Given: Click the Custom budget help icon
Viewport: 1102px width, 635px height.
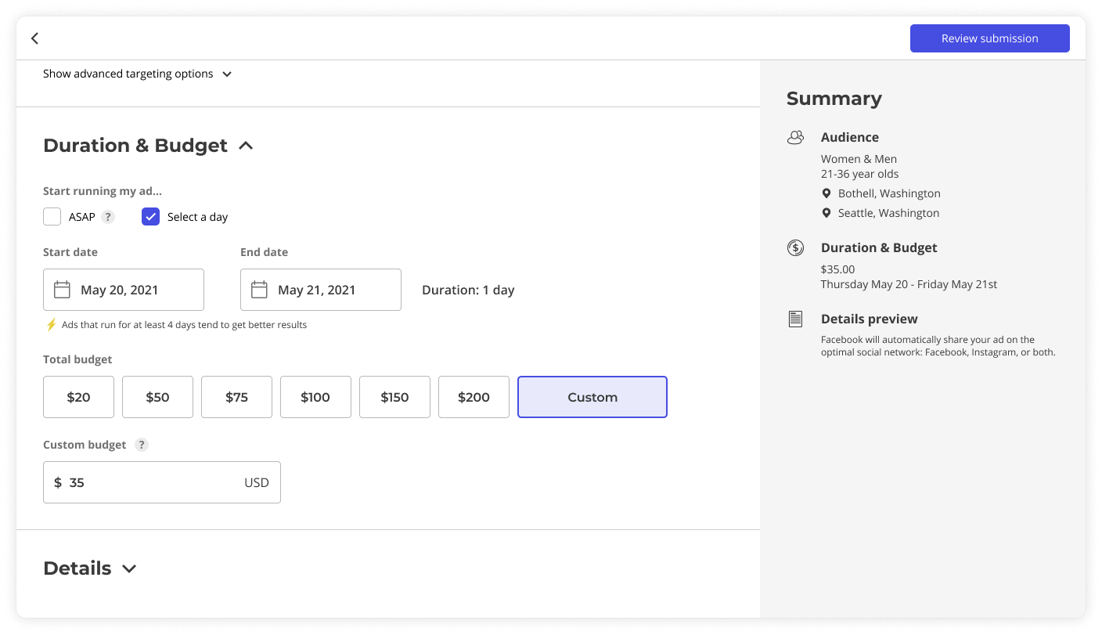Looking at the screenshot, I should (x=141, y=445).
